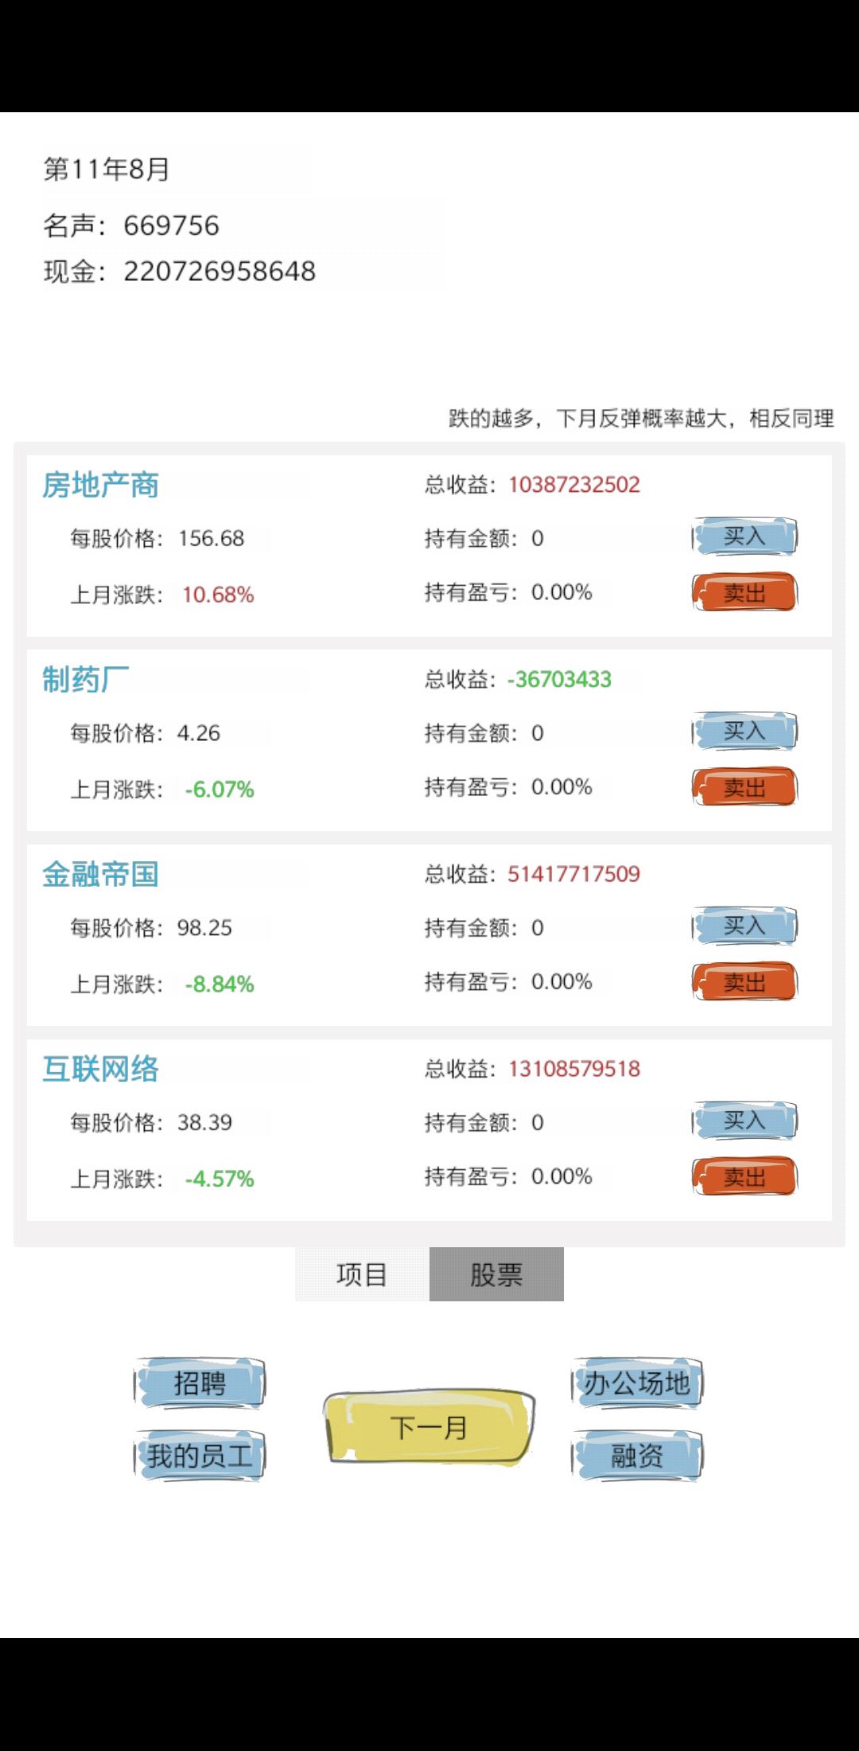Tap the 房地产商 stock title

[x=101, y=485]
